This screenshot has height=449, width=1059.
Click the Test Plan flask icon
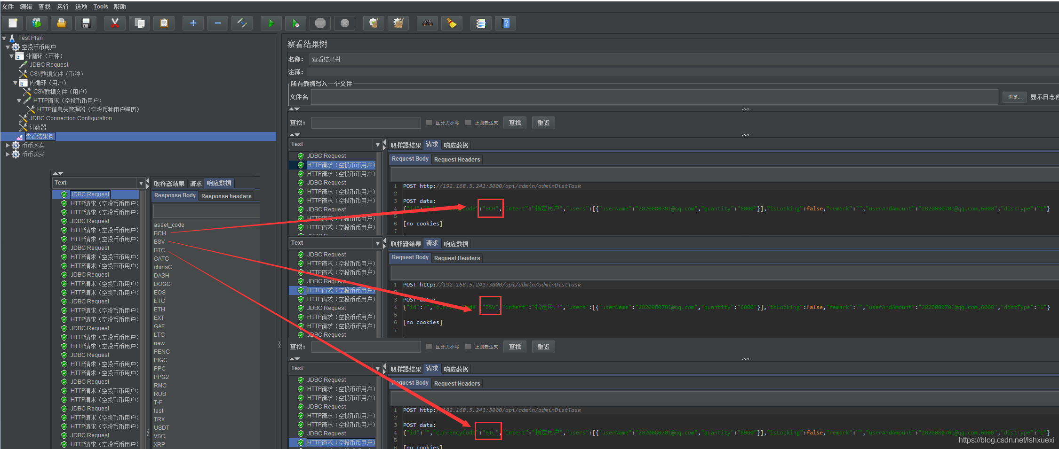click(x=12, y=38)
